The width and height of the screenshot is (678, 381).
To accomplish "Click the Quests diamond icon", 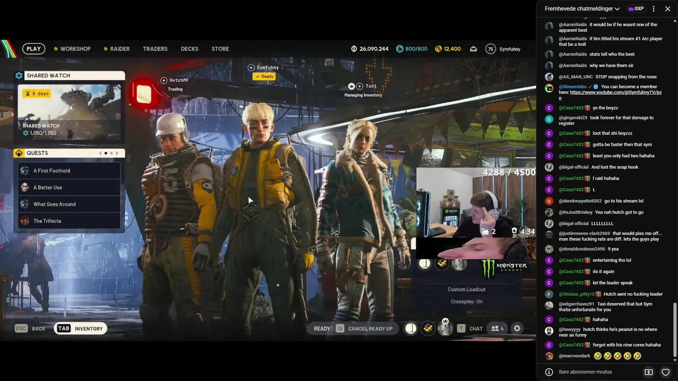I will click(x=19, y=153).
